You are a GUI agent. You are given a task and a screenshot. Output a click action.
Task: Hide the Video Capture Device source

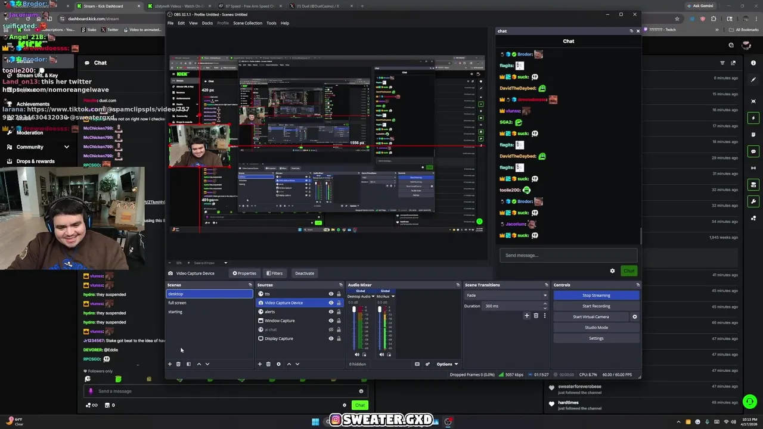(x=331, y=303)
